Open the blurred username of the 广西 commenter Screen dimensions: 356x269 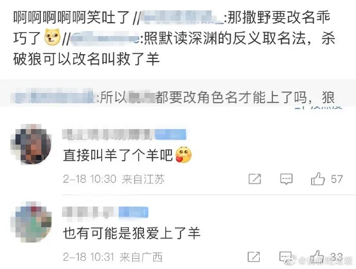click(x=88, y=212)
